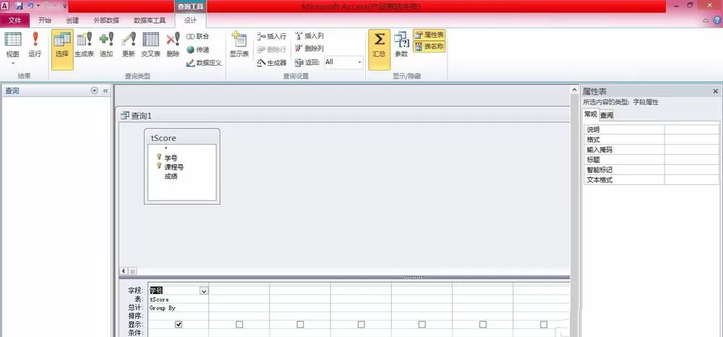Click the horizontal scrollbar left arrow in table pane
The width and height of the screenshot is (723, 337).
(123, 271)
